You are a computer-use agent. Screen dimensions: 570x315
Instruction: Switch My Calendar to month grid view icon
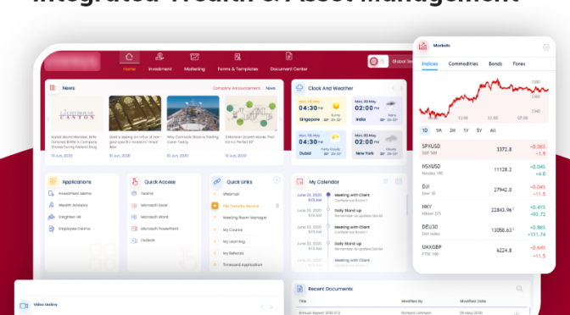coord(399,181)
